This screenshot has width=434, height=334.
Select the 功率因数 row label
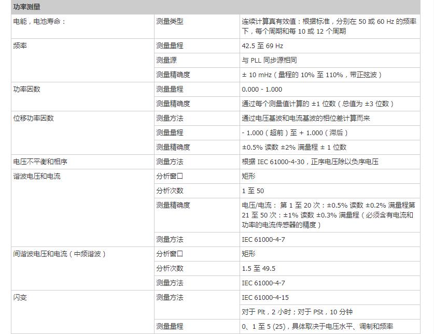pyautogui.click(x=26, y=89)
